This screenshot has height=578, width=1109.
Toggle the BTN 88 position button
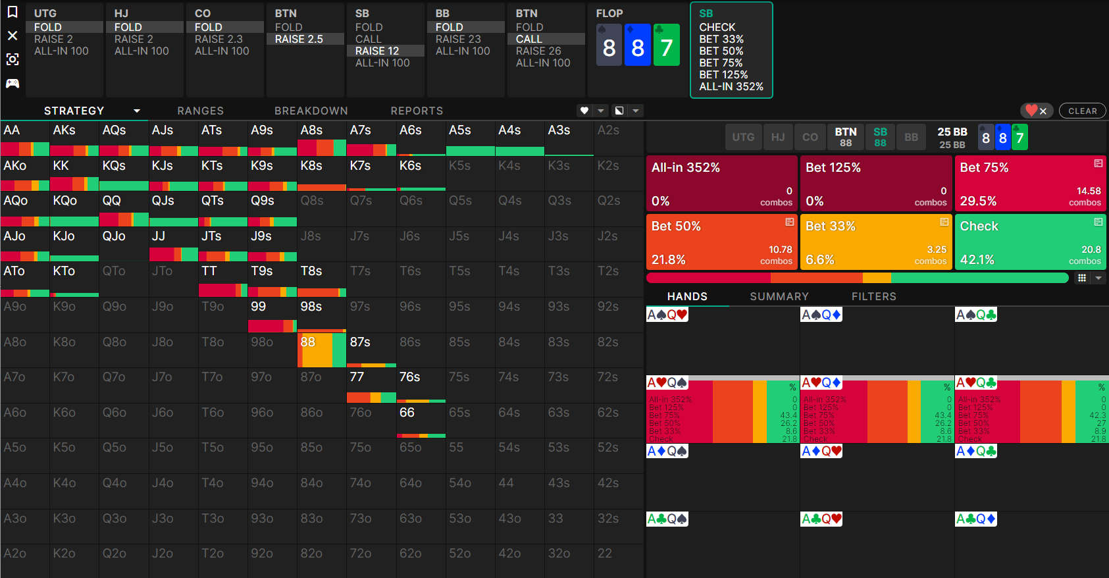pyautogui.click(x=846, y=137)
